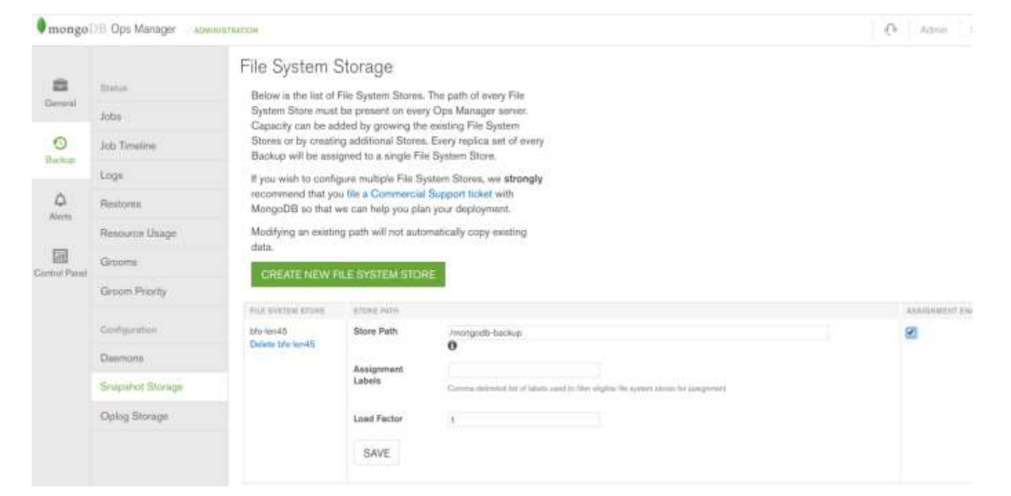Click the MongoDB leaf logo
Screen dimensions: 1011x496
coord(40,25)
